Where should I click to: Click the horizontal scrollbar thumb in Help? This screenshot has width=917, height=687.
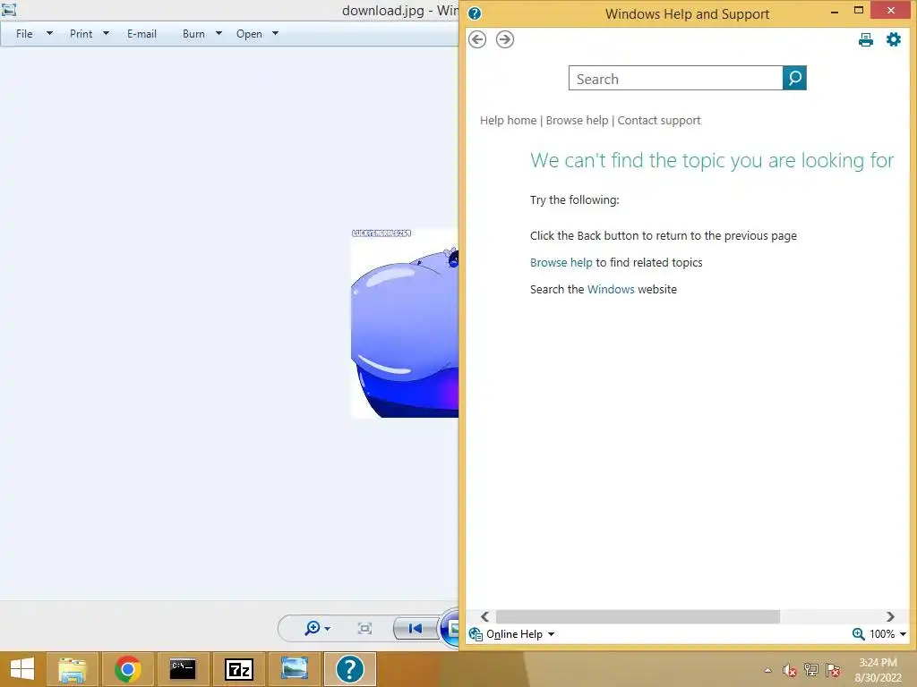[x=638, y=616]
